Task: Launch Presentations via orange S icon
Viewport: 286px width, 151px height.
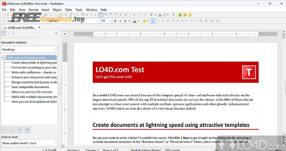Action: coord(185,15)
